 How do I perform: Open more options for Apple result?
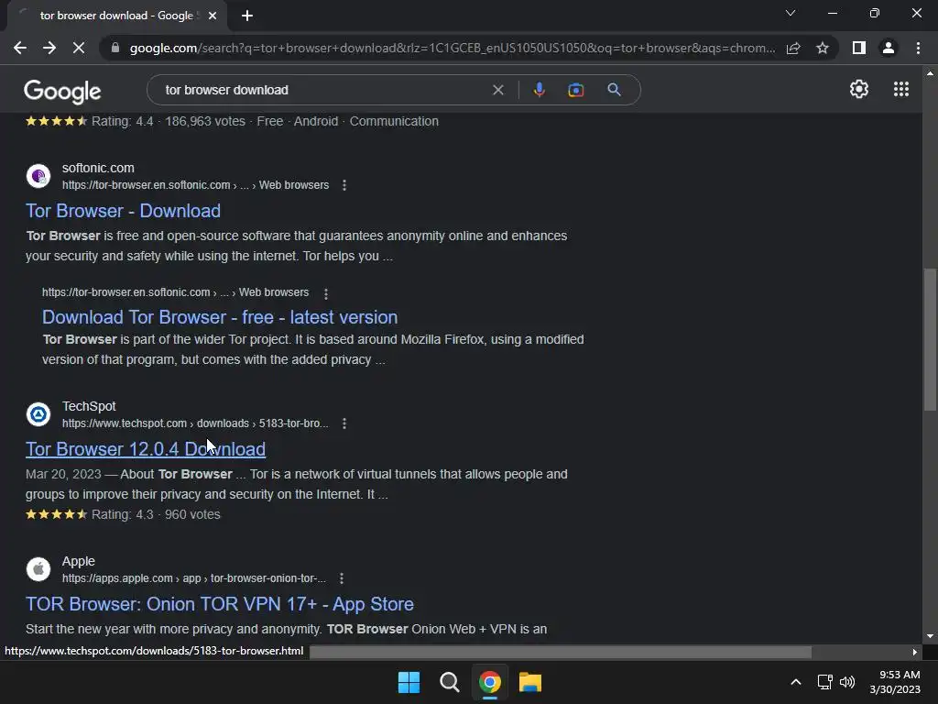click(341, 579)
